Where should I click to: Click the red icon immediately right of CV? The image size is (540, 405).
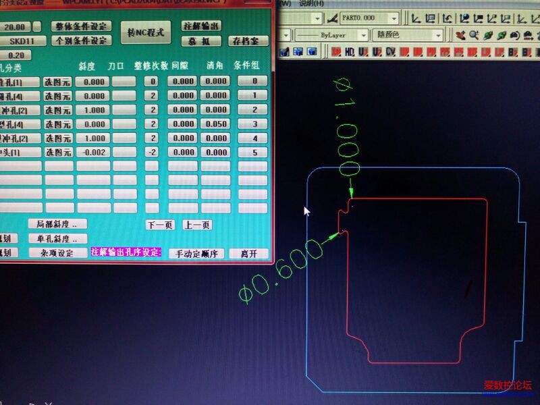[x=404, y=52]
